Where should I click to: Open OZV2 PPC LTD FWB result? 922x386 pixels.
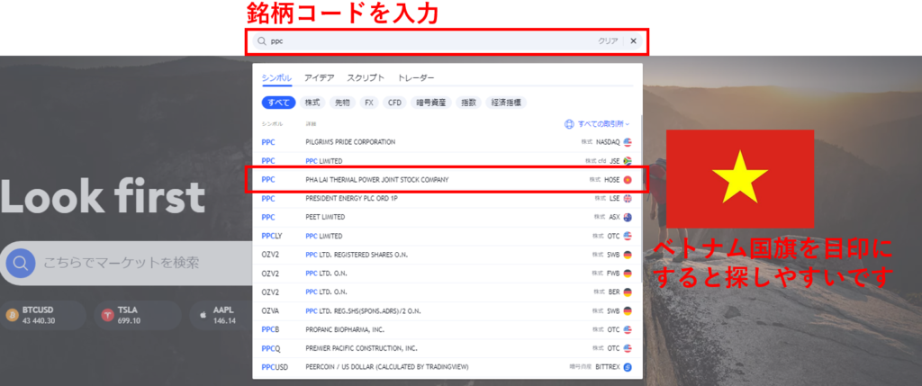point(447,274)
